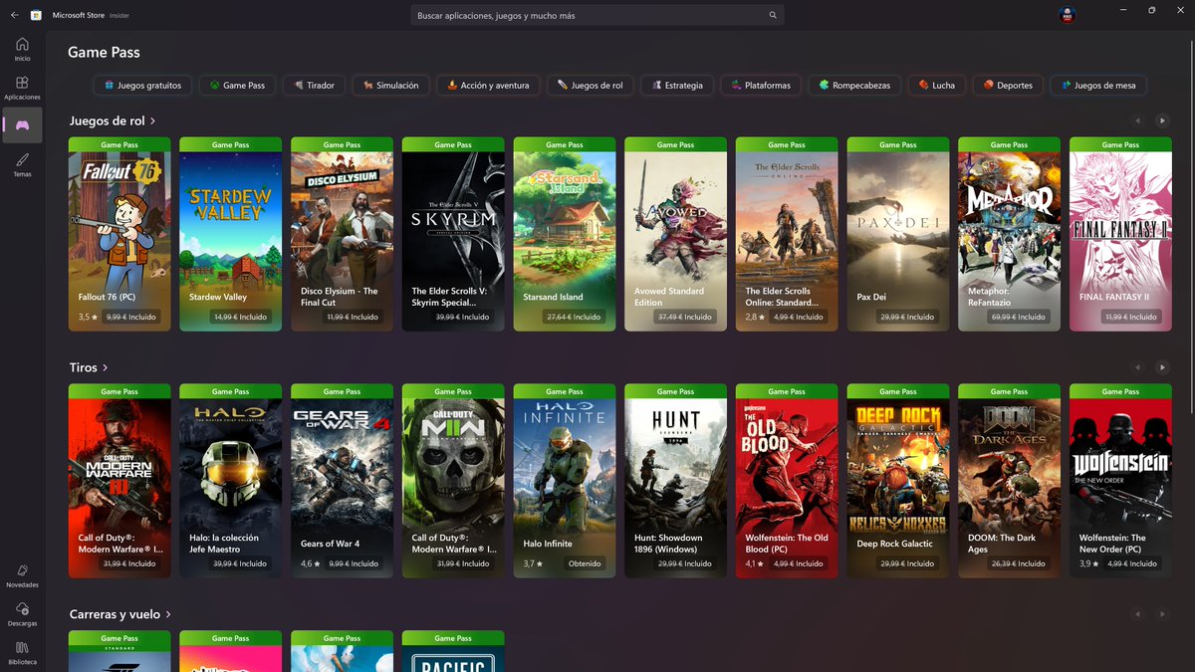1195x672 pixels.
Task: Show the previous Tiros games
Action: coord(1137,367)
